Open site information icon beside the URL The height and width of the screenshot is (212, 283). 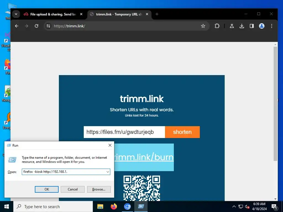48,26
